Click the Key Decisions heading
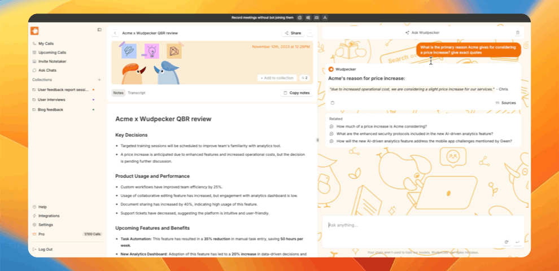 point(132,135)
